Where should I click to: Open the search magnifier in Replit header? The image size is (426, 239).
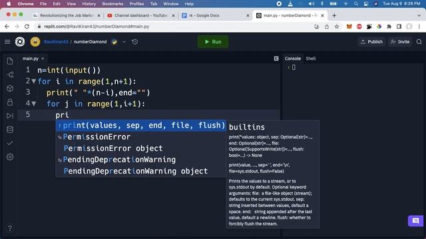tap(419, 42)
